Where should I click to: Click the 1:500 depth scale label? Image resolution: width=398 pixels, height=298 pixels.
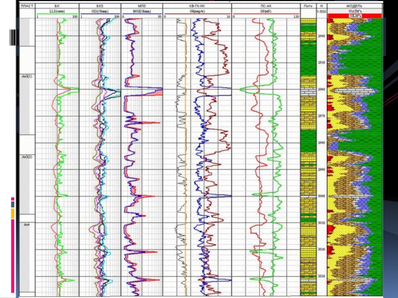pyautogui.click(x=321, y=11)
